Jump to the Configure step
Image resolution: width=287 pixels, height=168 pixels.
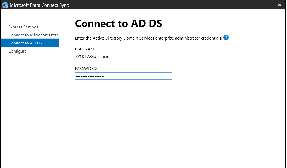click(18, 51)
